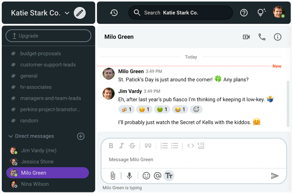The image size is (292, 193).
Task: Click the help question mark icon
Action: tap(244, 13)
